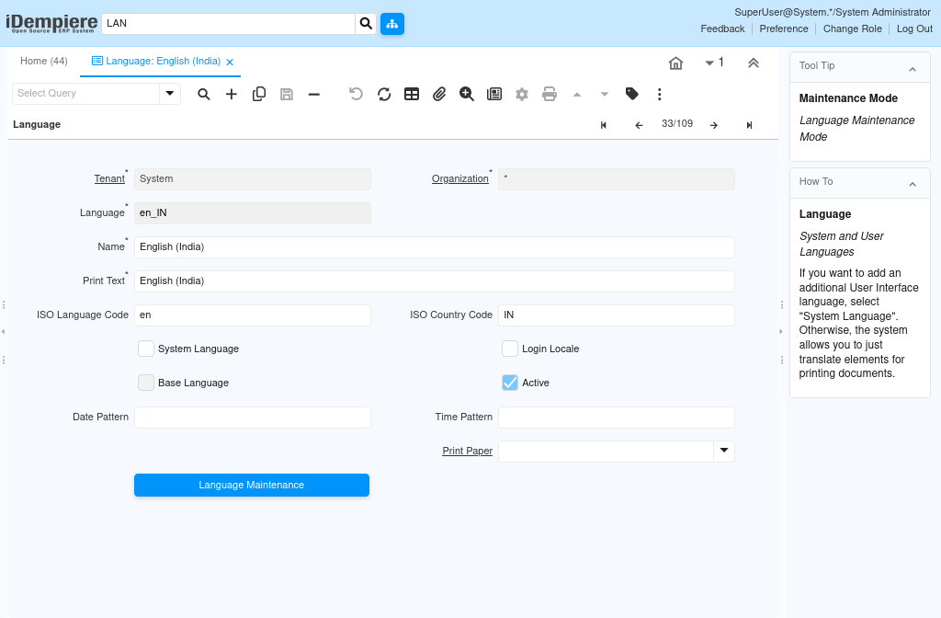Open the open-windows dropdown showing 1

[x=714, y=63]
